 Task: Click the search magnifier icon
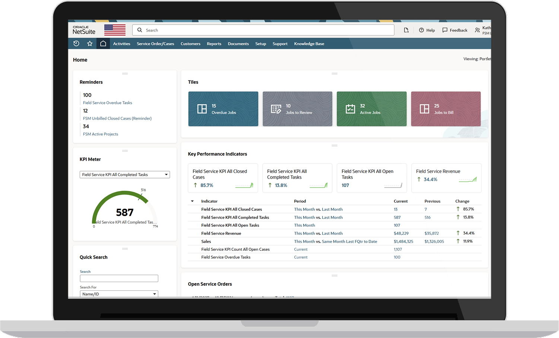(x=139, y=30)
